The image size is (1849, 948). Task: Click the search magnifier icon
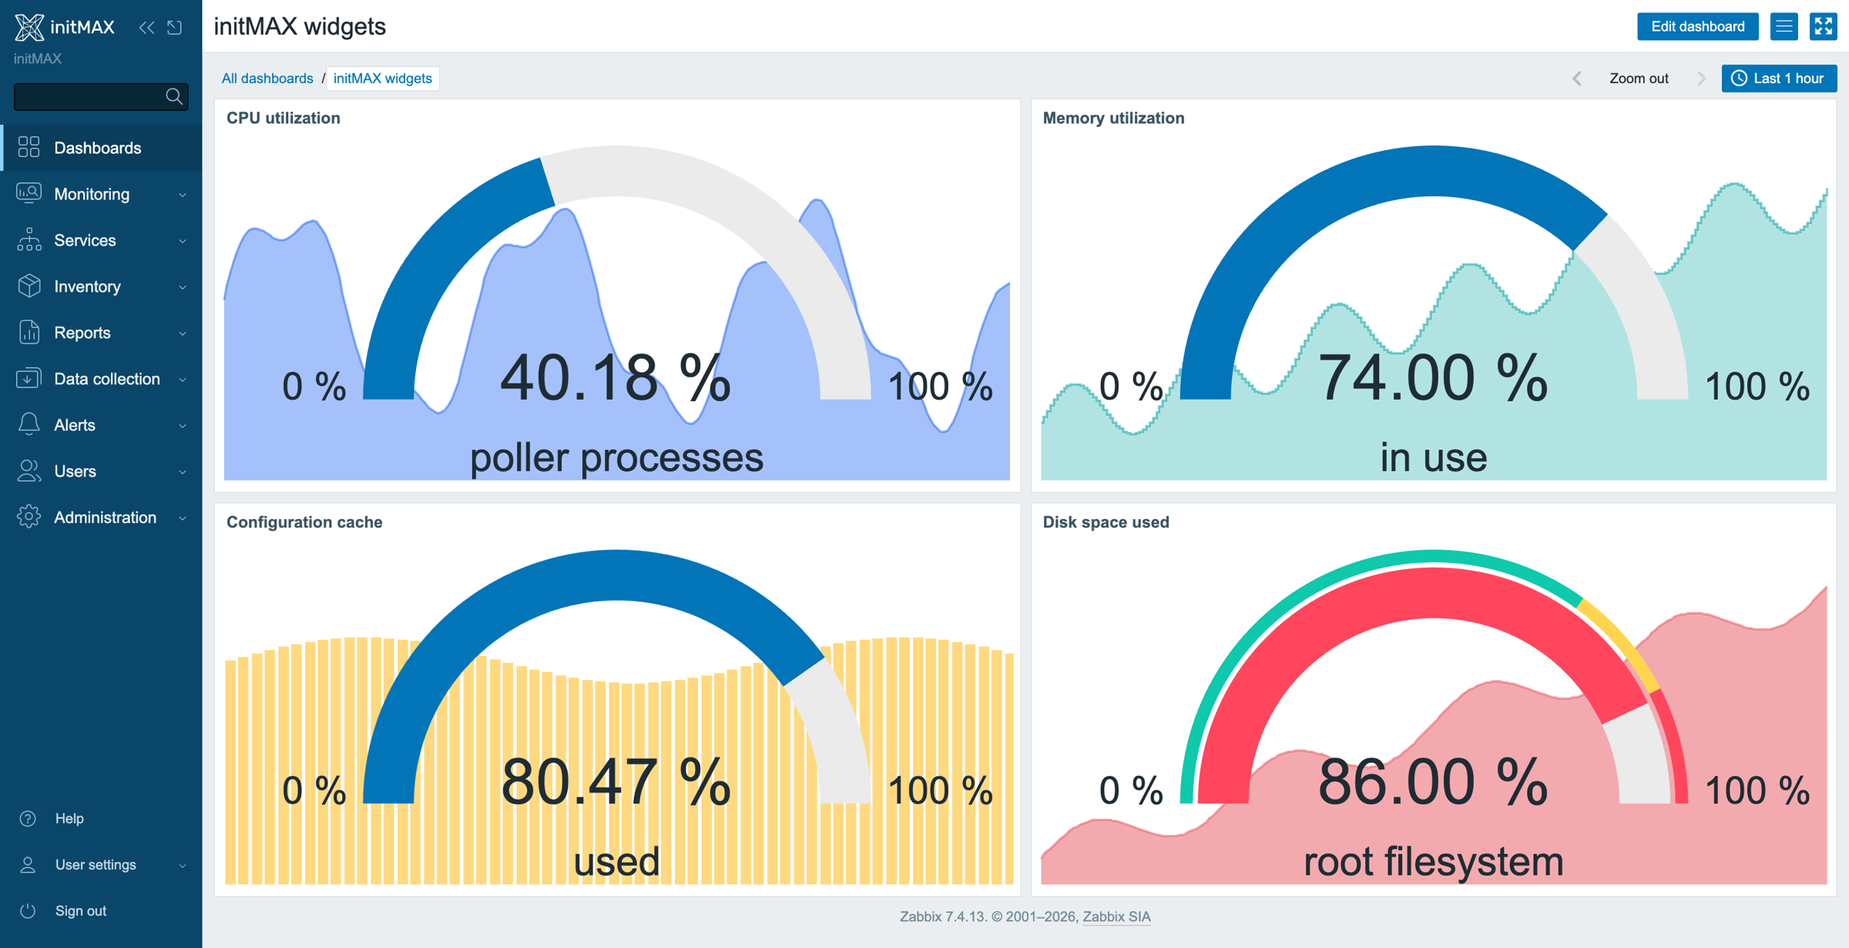pyautogui.click(x=174, y=96)
